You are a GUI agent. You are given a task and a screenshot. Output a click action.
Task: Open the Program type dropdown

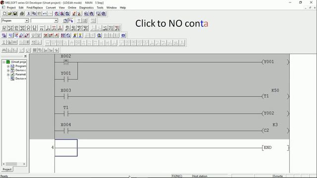pyautogui.click(x=27, y=21)
